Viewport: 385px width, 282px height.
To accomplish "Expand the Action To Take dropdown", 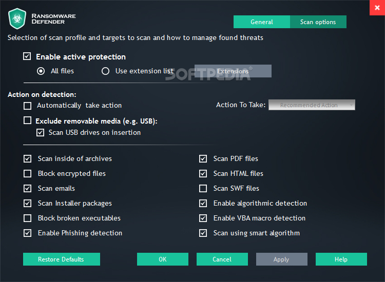I will pos(312,105).
